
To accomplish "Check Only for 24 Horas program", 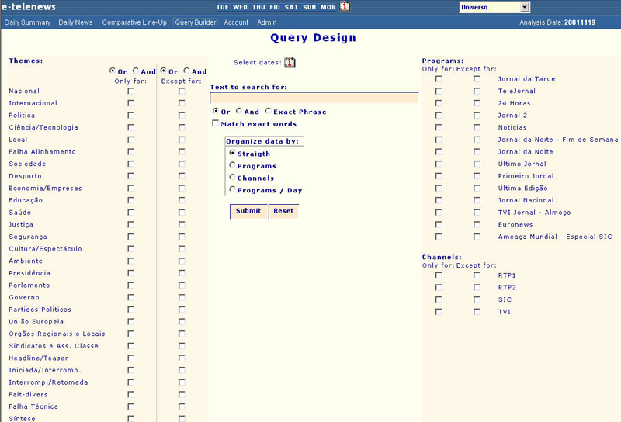I will click(439, 103).
